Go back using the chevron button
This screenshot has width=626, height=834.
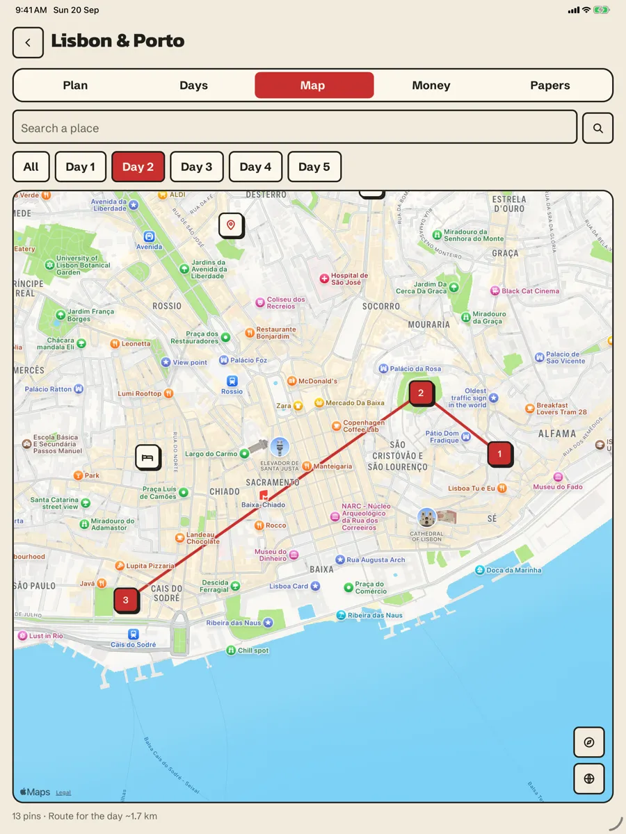click(28, 42)
